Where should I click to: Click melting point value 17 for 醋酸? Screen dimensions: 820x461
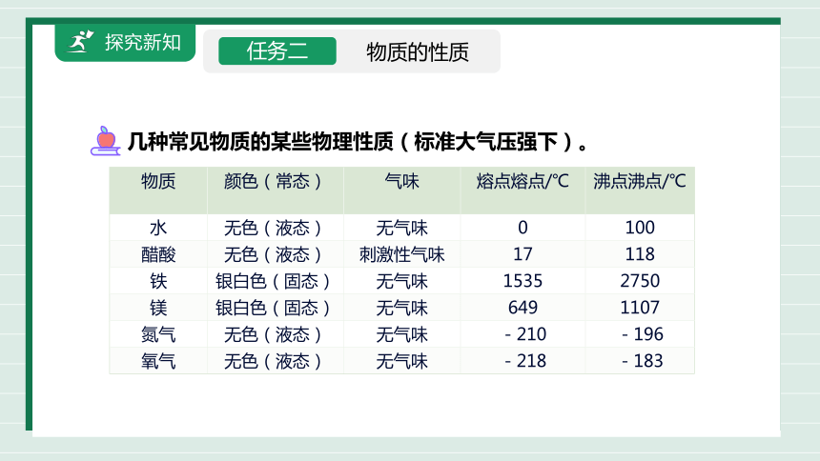[523, 254]
